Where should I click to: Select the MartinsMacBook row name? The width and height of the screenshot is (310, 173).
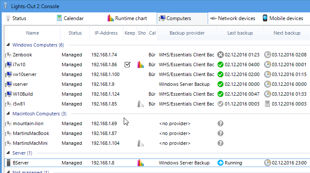pos(31,133)
